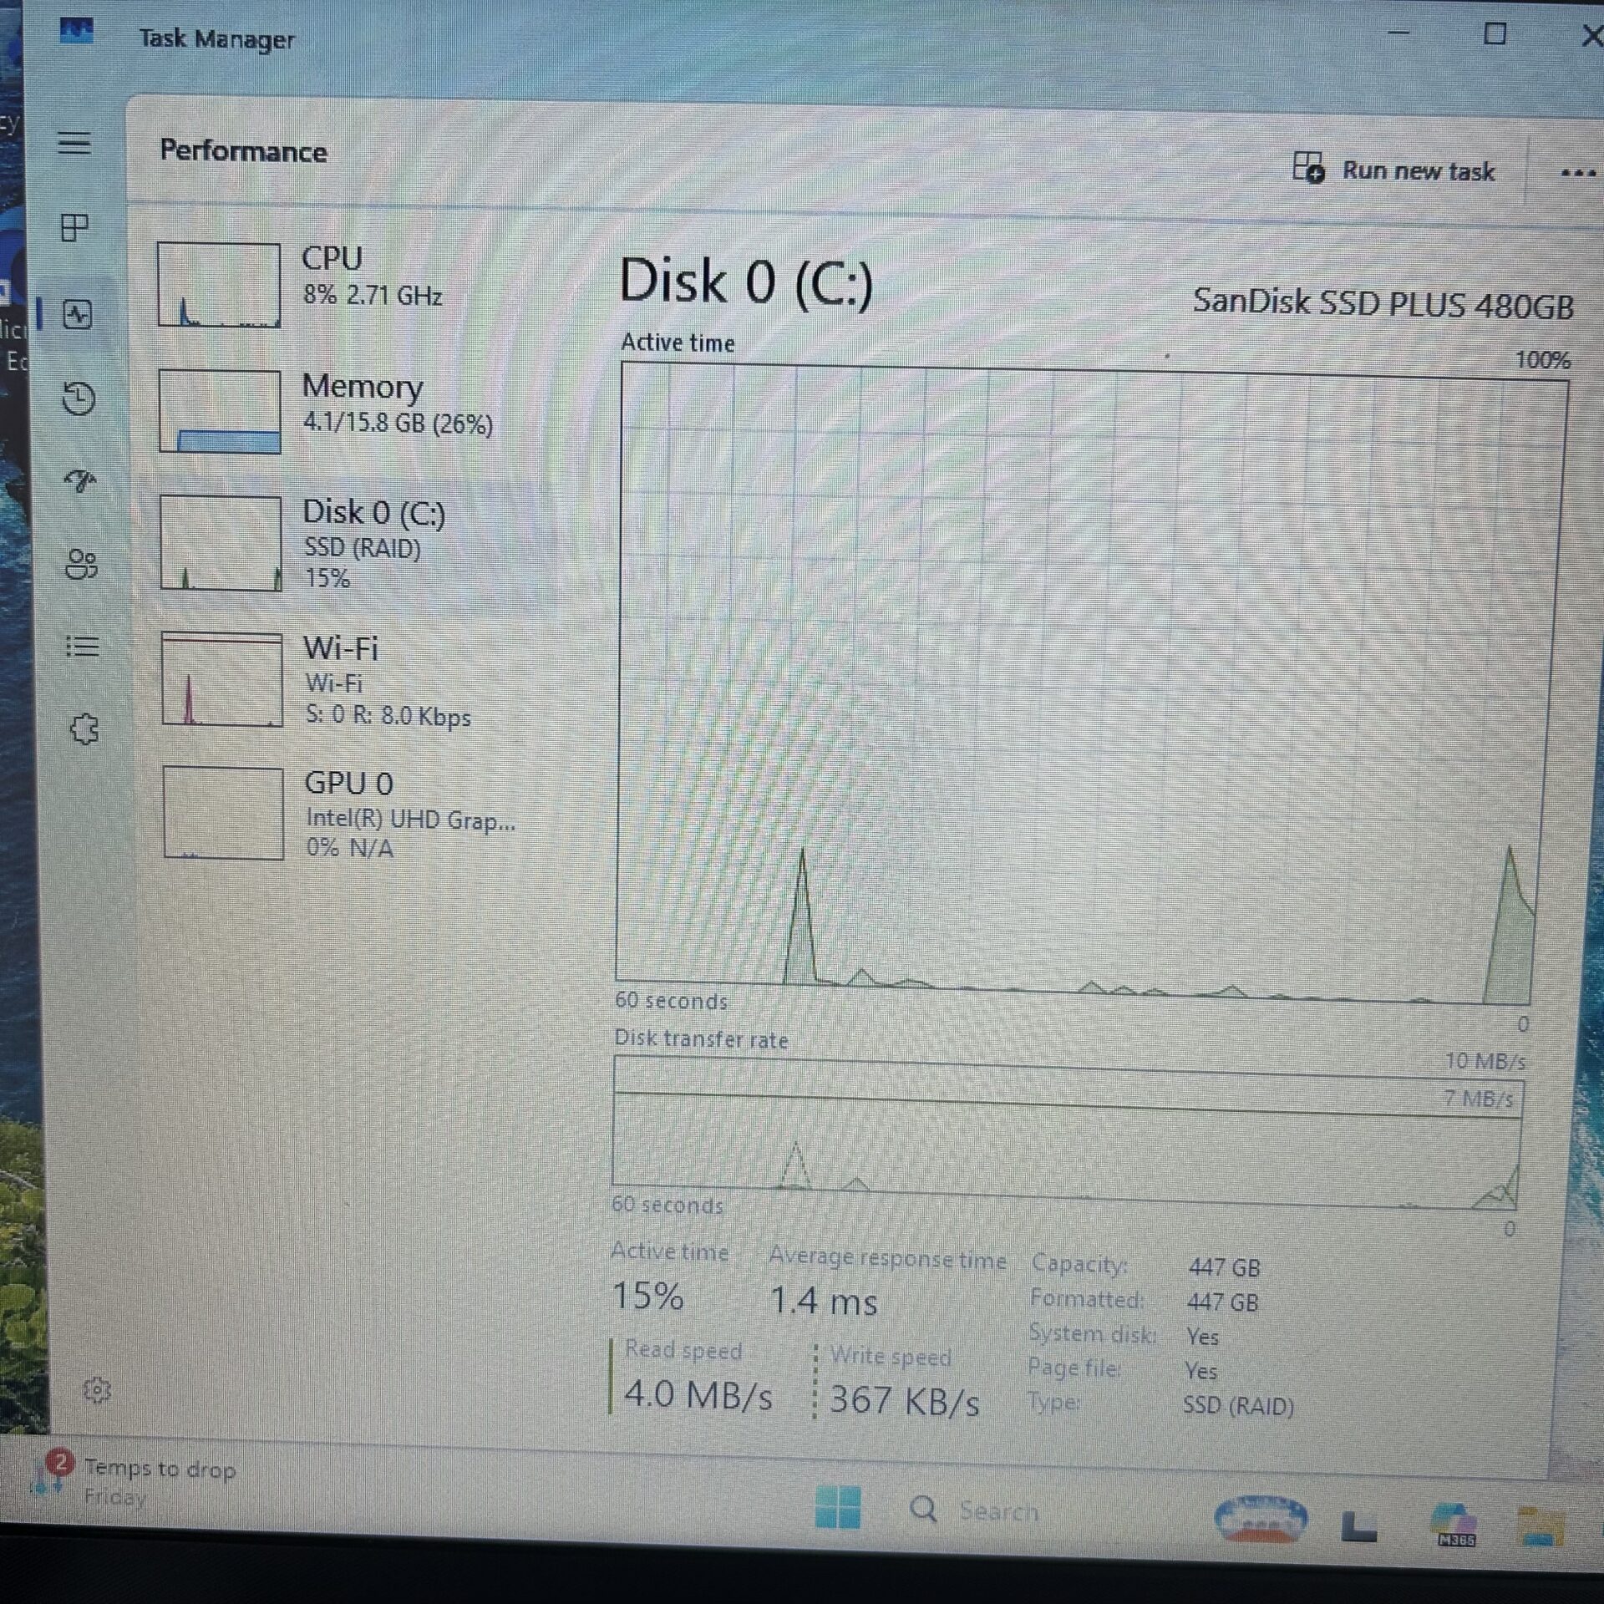Click the Task Manager app icon in title bar
Image resolution: width=1604 pixels, height=1604 pixels.
[x=76, y=32]
